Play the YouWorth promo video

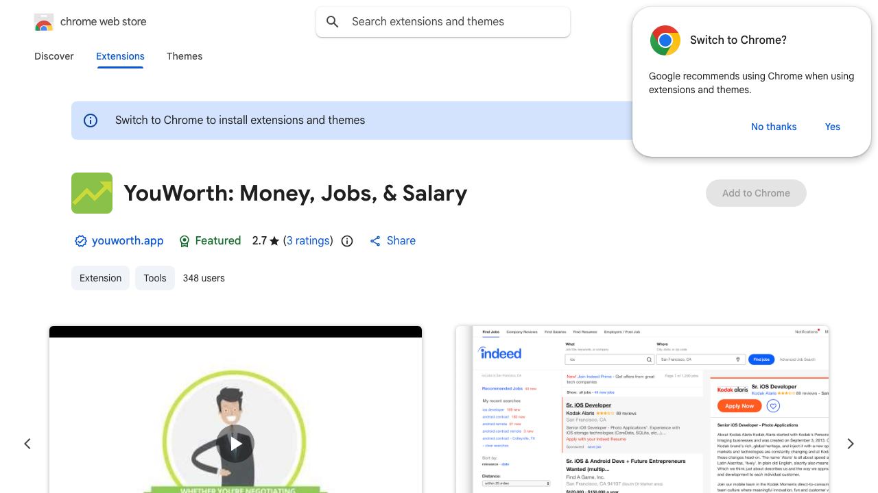coord(235,444)
